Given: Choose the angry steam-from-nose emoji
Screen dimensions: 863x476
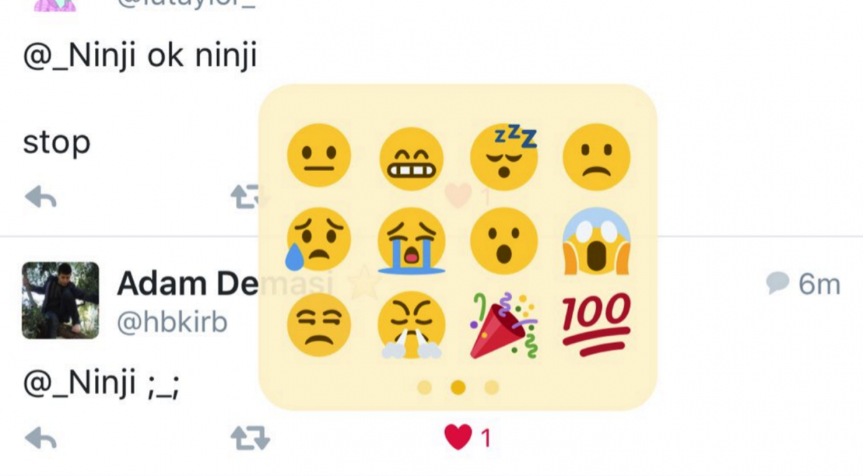Looking at the screenshot, I should tap(411, 326).
